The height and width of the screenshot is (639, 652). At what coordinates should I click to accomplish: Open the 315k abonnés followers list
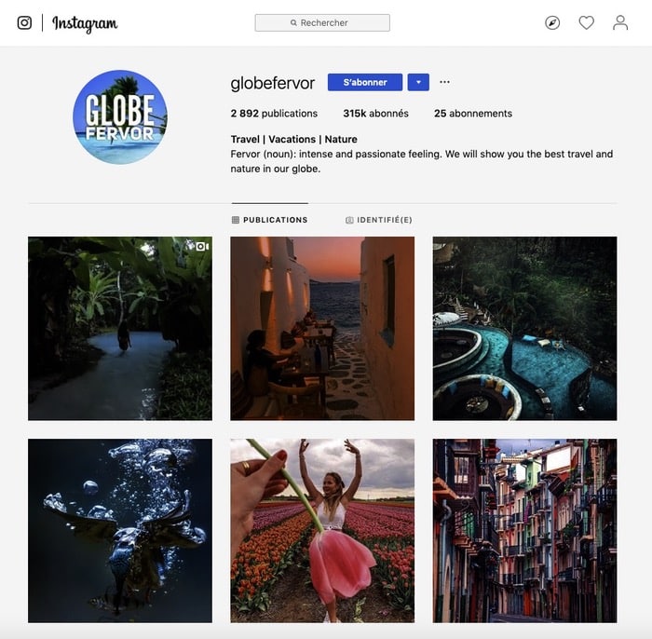(375, 114)
